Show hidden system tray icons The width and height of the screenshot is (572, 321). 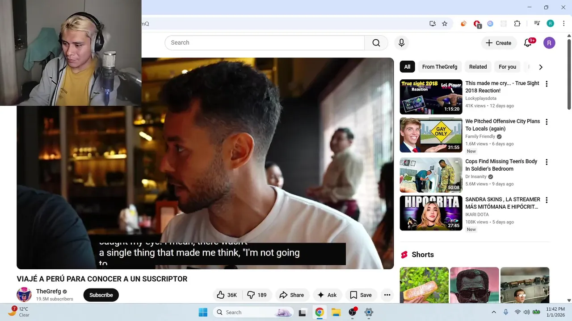click(494, 312)
